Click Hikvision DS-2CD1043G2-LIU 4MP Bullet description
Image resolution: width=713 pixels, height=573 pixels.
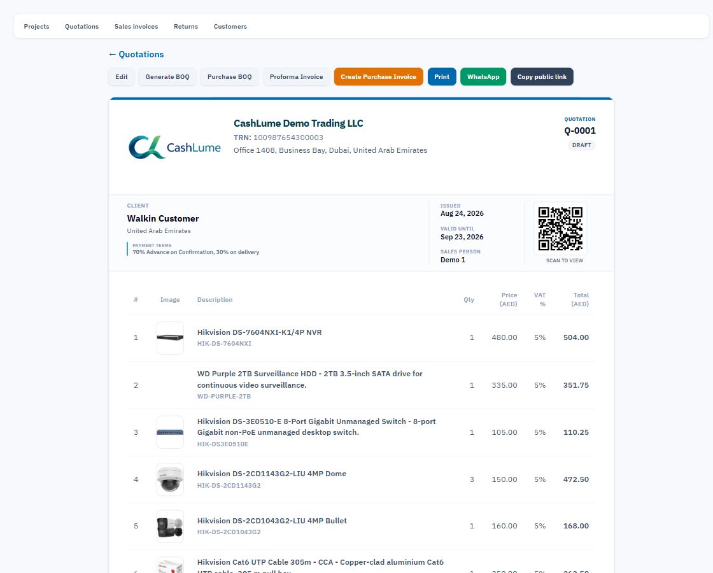[272, 521]
